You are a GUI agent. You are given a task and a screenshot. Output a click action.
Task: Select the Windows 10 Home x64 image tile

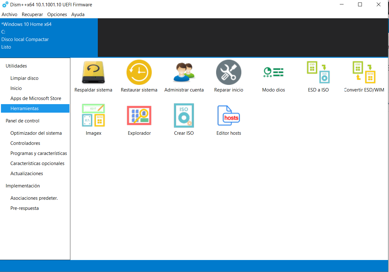[x=49, y=38]
